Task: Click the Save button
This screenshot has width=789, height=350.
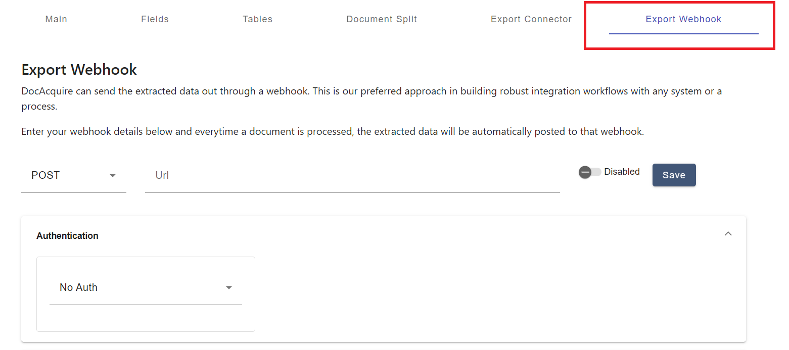Action: click(674, 175)
